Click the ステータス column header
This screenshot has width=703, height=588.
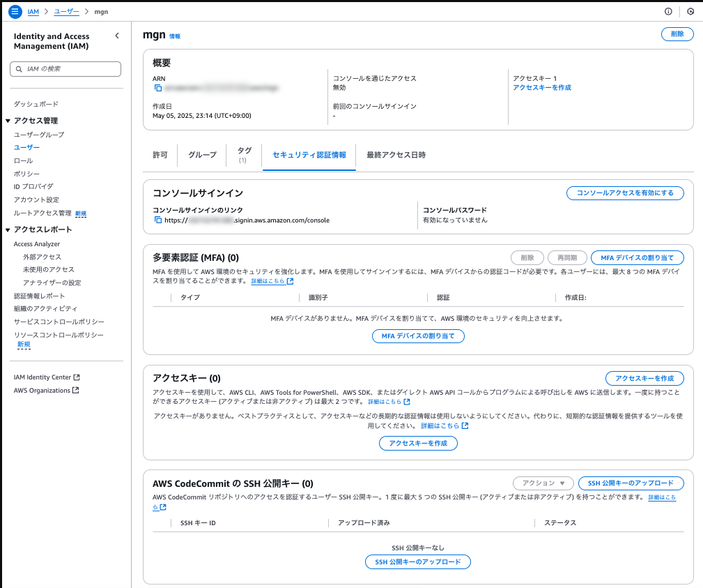(560, 523)
